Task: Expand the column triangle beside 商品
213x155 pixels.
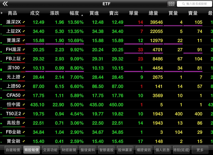Action: (2, 13)
